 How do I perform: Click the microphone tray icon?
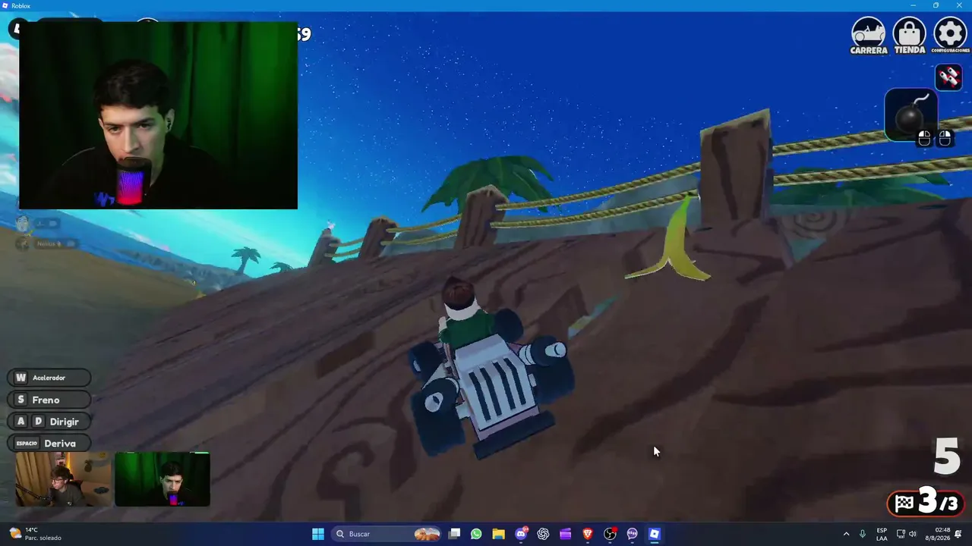coord(863,534)
